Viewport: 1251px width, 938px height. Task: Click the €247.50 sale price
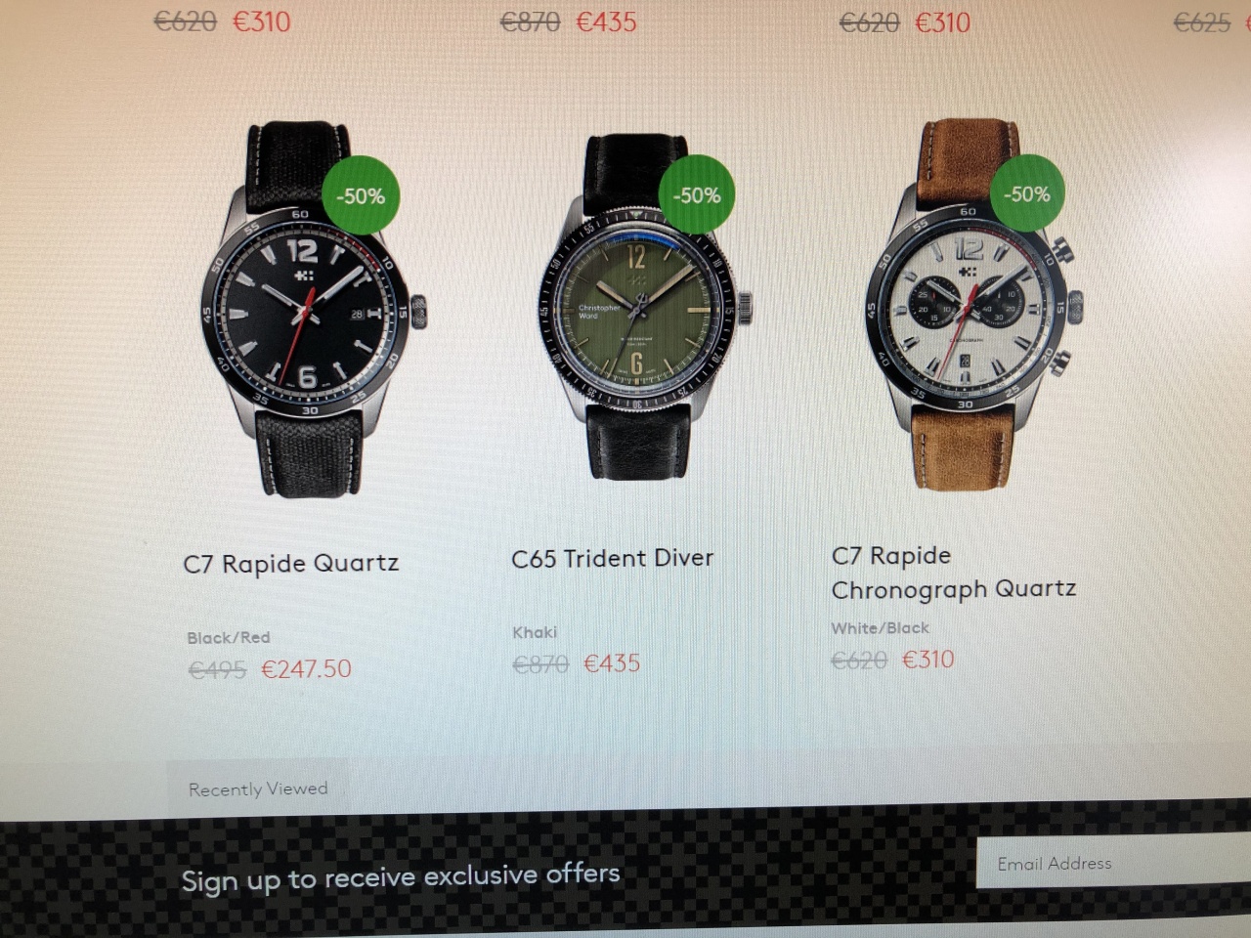(x=306, y=669)
